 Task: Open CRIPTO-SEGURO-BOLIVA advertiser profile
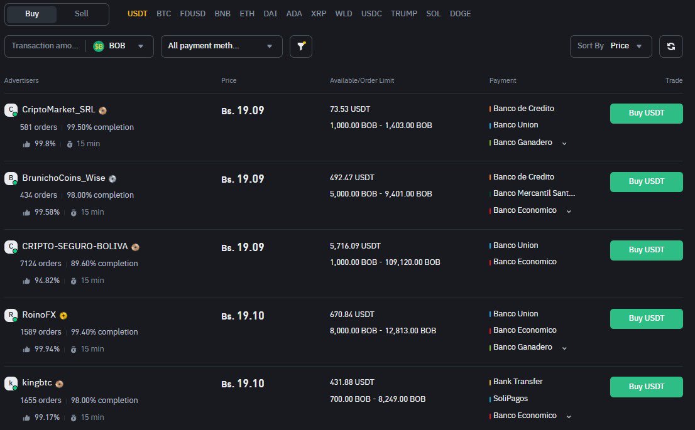click(75, 246)
